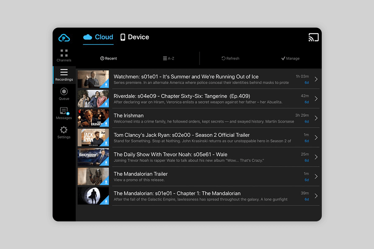Refresh the recordings list
Image resolution: width=374 pixels, height=249 pixels.
[x=230, y=58]
